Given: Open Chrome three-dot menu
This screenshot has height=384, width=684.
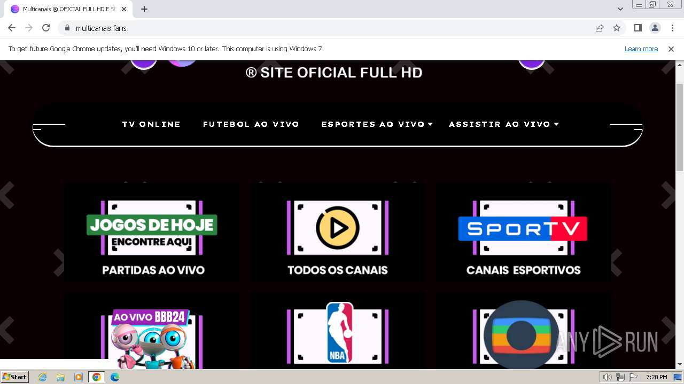Looking at the screenshot, I should pos(672,28).
